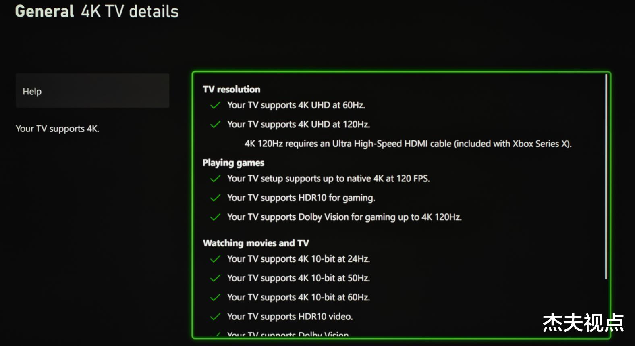Select the TV resolution section heading
The width and height of the screenshot is (635, 346).
(232, 89)
